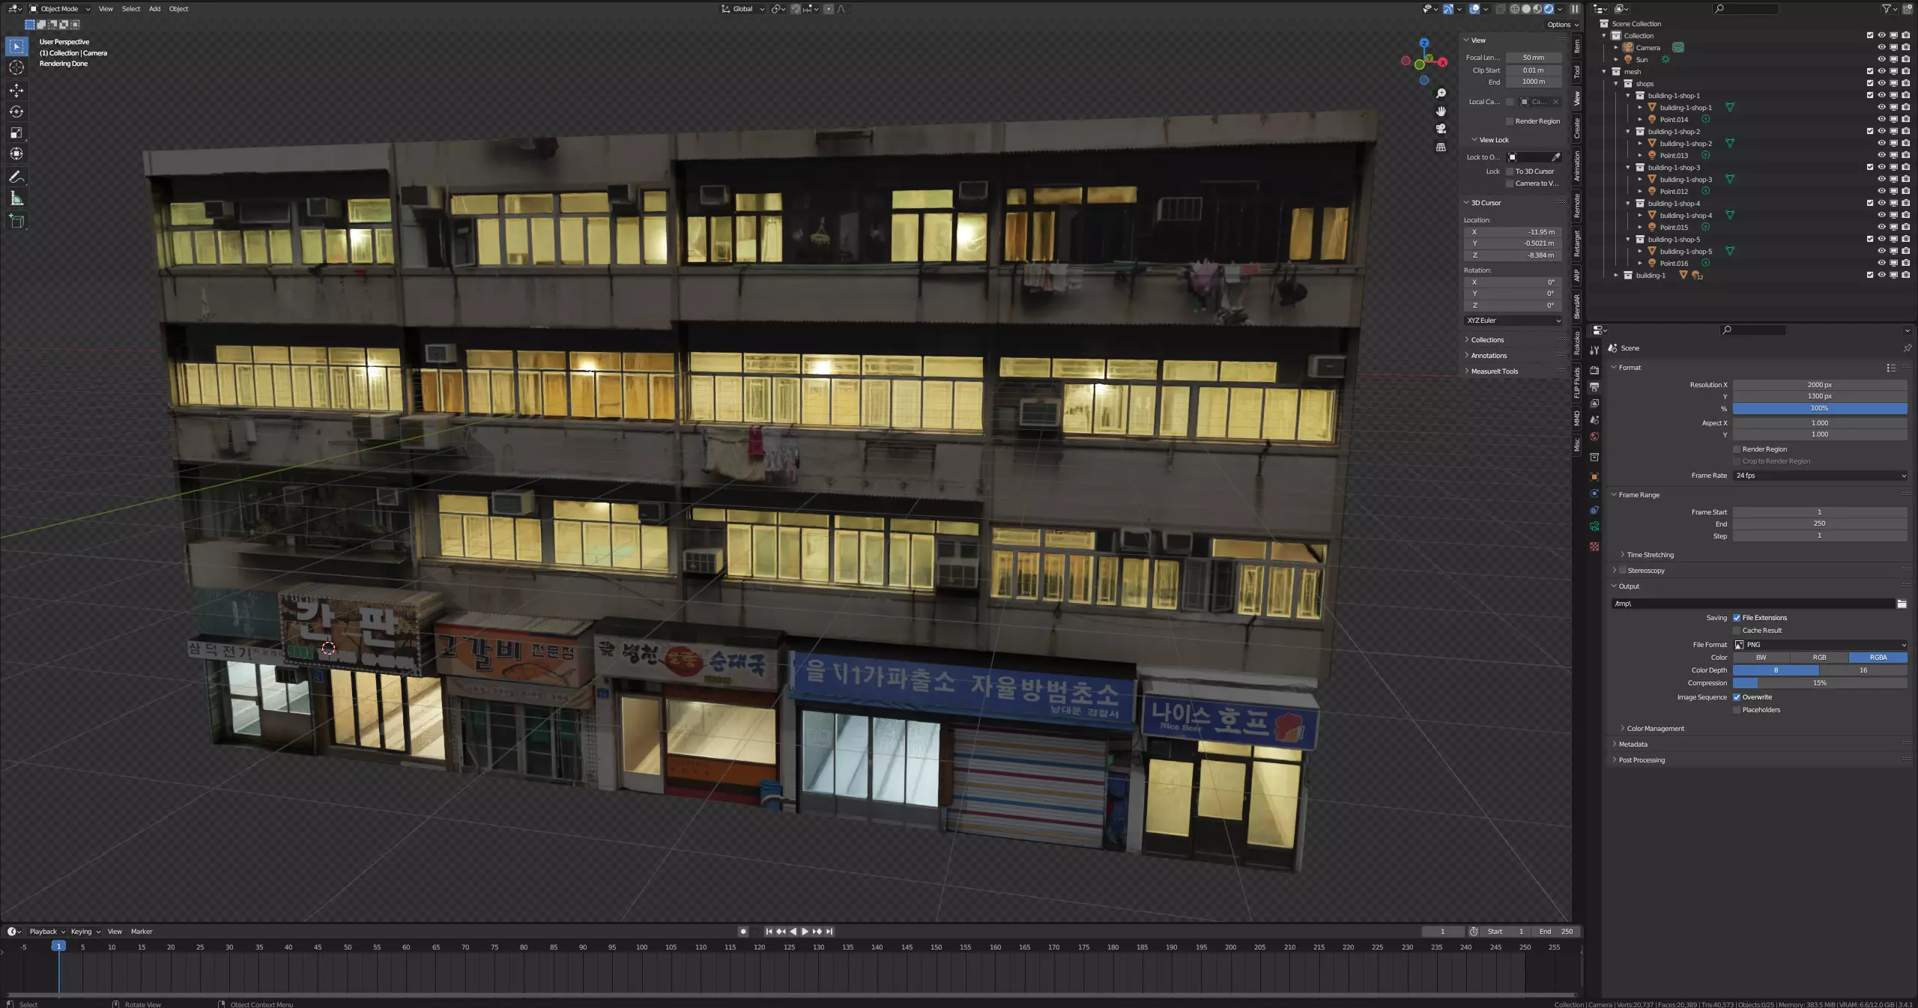The width and height of the screenshot is (1918, 1008).
Task: Enable Placeholders checkbox
Action: pyautogui.click(x=1737, y=710)
